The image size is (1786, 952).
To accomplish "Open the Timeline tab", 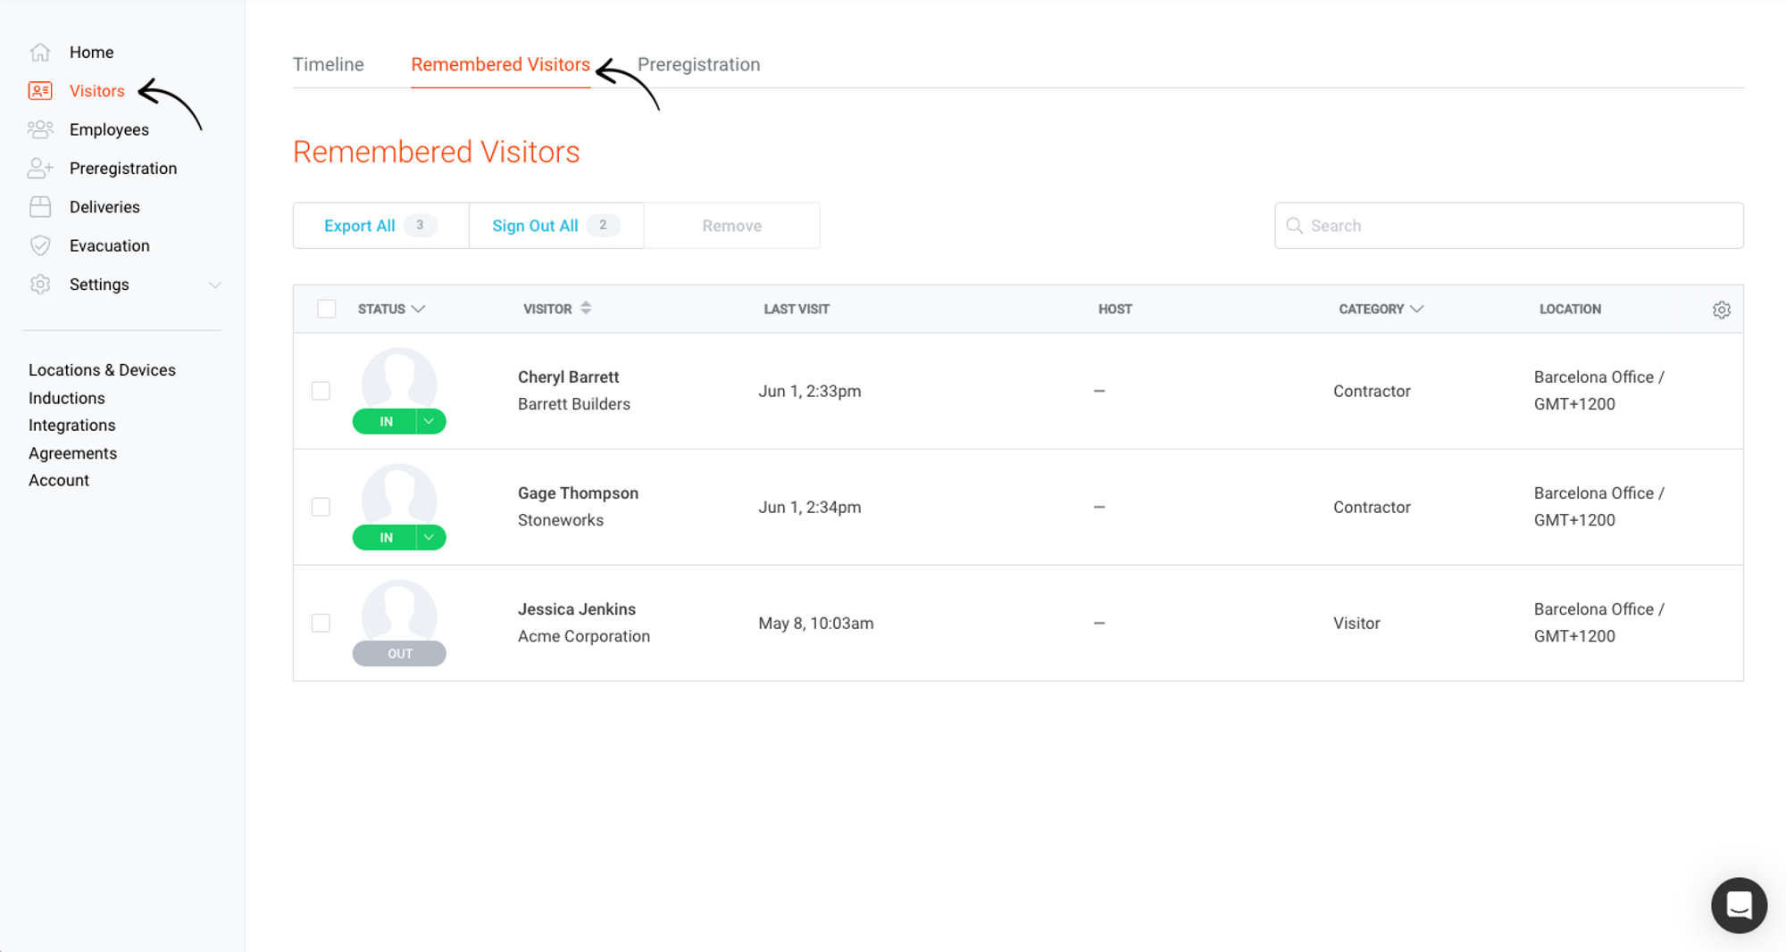I will click(x=328, y=64).
